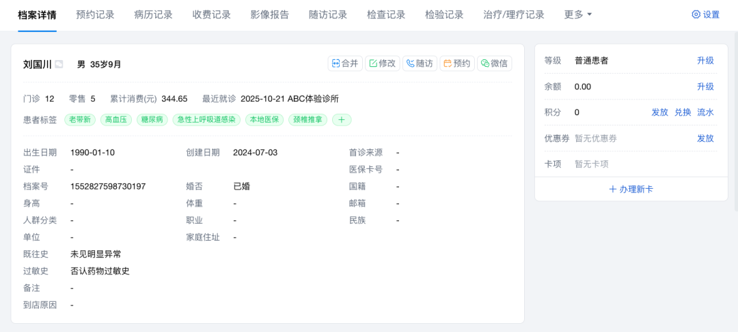
Task: Click the 修改 edit button
Action: point(382,63)
